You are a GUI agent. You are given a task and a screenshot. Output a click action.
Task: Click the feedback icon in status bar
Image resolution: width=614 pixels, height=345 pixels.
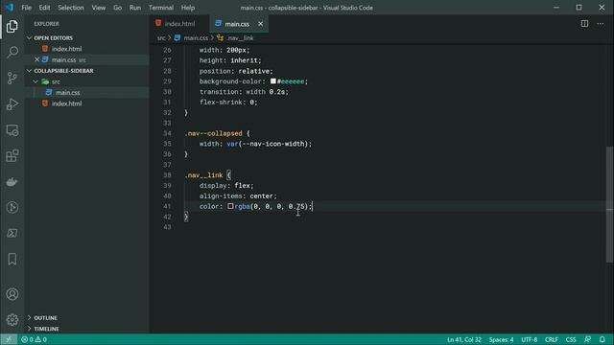point(587,339)
